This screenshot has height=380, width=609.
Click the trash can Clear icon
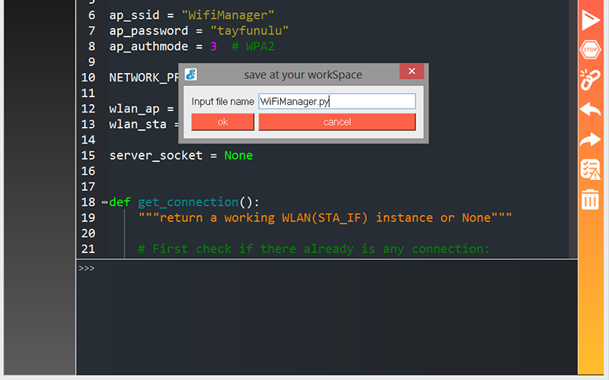click(591, 200)
